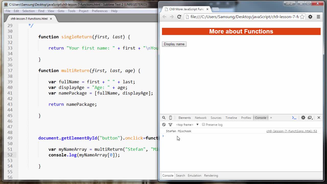
Task: Open View menu in Sublime Text
Action: 51,11
